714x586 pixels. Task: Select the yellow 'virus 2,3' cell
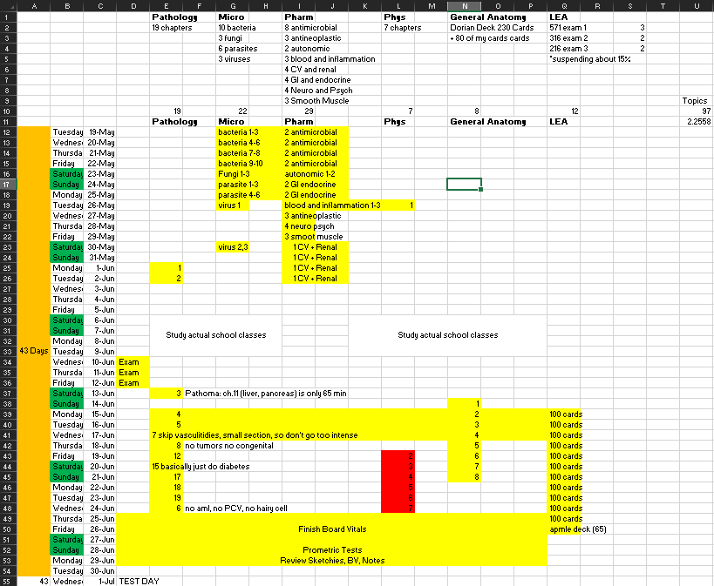pyautogui.click(x=233, y=247)
